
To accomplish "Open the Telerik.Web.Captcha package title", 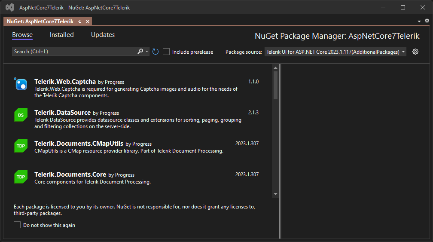I will (65, 82).
